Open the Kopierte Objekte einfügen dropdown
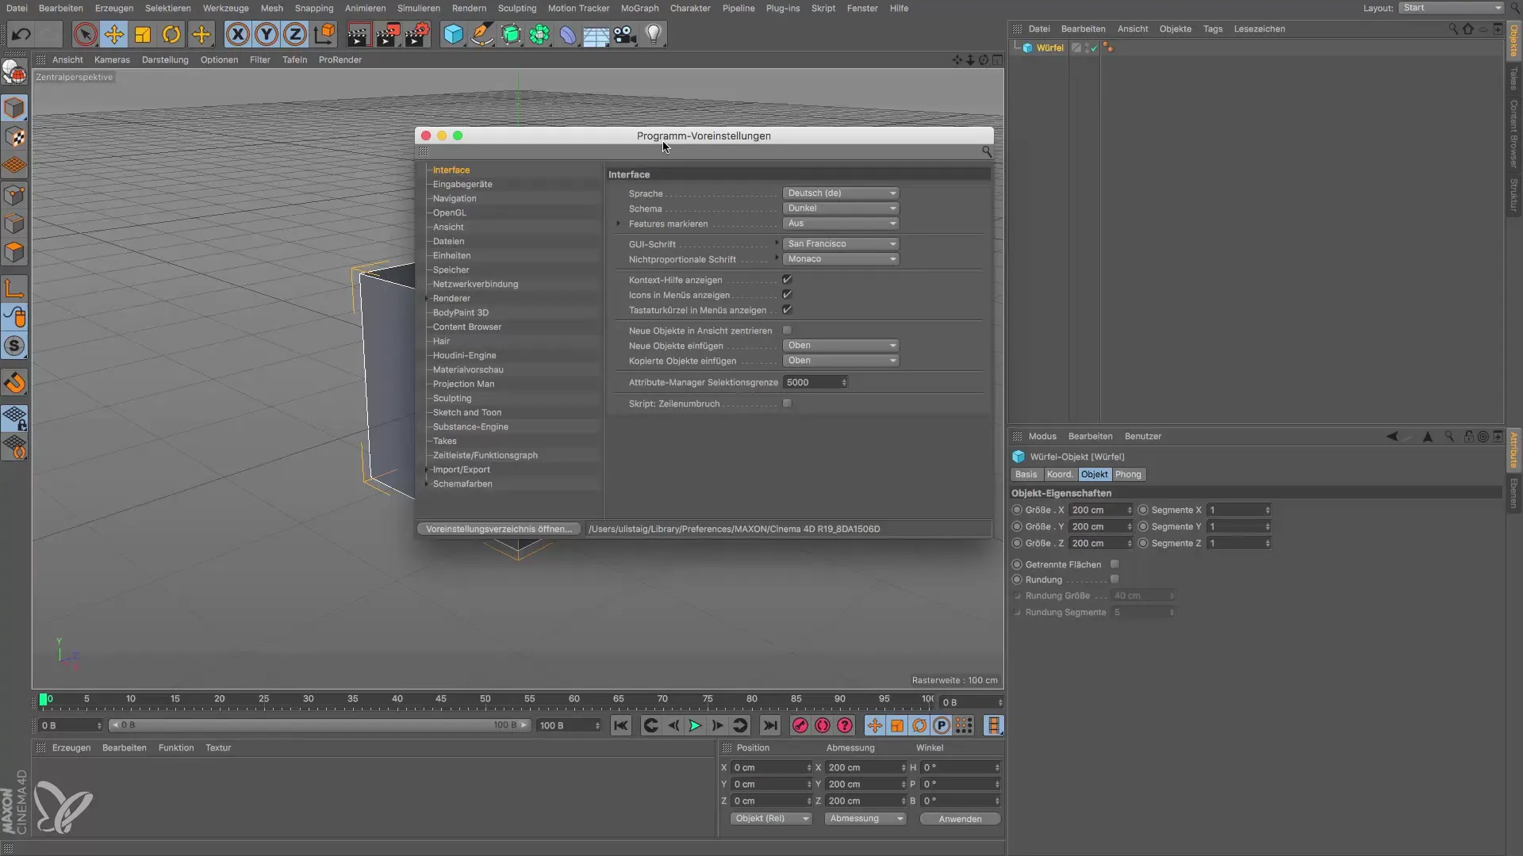The height and width of the screenshot is (856, 1523). click(x=841, y=361)
